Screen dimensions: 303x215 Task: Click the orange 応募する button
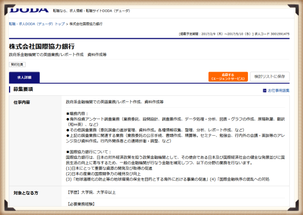click(228, 77)
